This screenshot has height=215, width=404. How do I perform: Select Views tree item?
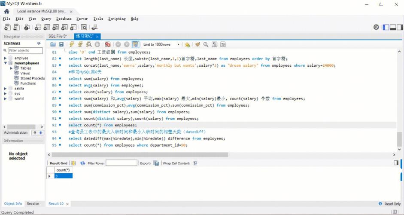[25, 73]
